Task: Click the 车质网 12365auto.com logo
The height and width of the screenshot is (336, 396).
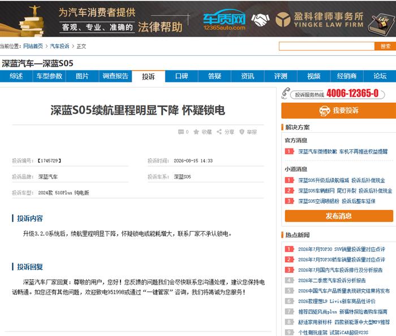Action: click(224, 19)
